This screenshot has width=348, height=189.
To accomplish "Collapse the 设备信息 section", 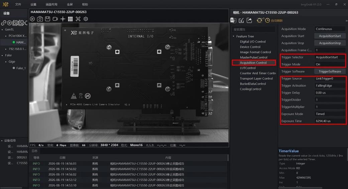I will pyautogui.click(x=2, y=140).
